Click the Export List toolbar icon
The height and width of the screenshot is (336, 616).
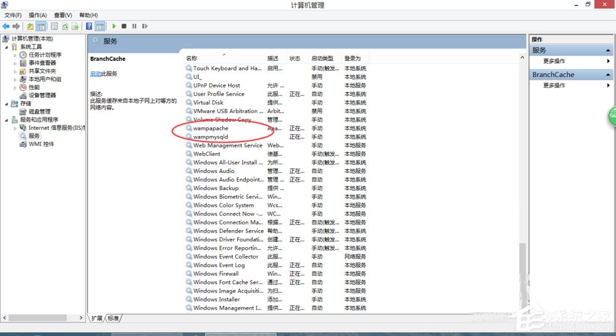tap(75, 26)
